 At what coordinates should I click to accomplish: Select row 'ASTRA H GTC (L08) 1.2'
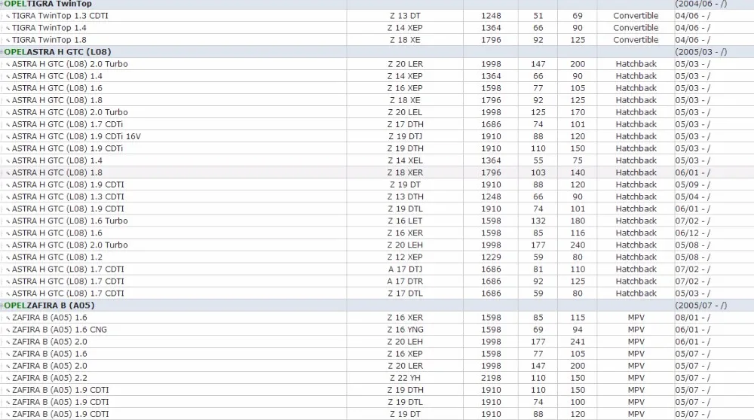tap(377, 257)
